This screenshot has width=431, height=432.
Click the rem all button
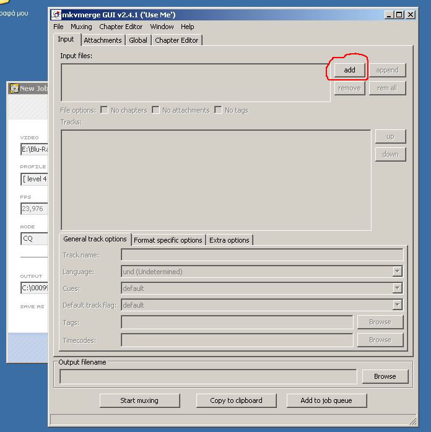tap(388, 88)
